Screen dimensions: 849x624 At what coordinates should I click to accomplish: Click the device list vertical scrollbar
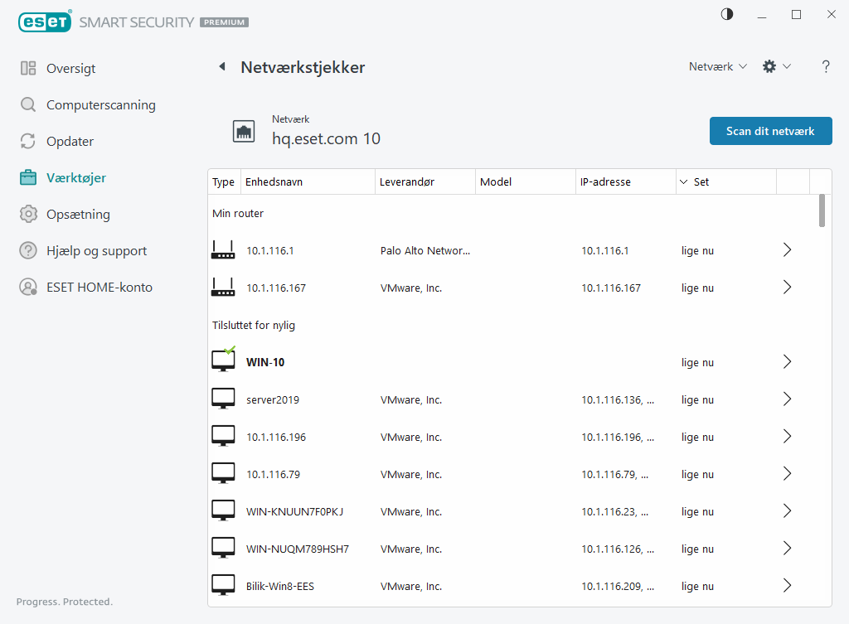point(822,210)
